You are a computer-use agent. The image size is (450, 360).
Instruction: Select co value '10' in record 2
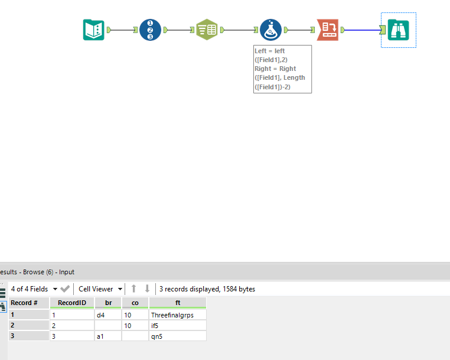click(135, 326)
